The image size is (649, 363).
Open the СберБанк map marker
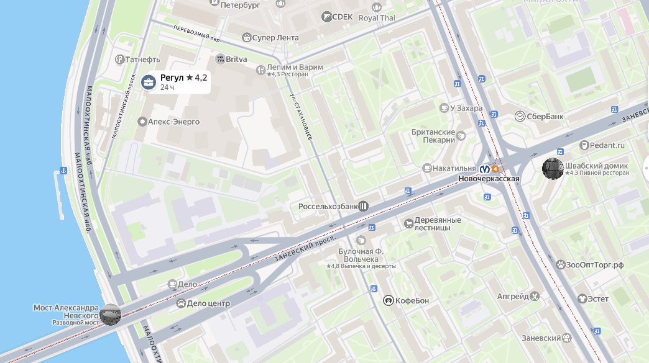[x=520, y=117]
